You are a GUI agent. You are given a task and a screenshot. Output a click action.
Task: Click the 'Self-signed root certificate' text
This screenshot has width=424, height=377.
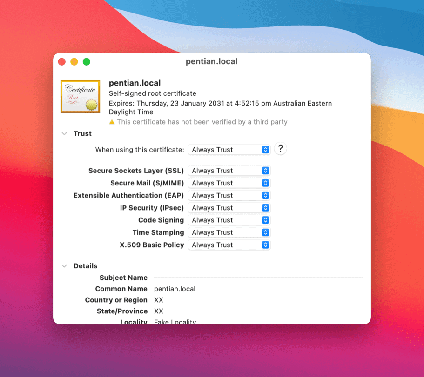pos(153,93)
